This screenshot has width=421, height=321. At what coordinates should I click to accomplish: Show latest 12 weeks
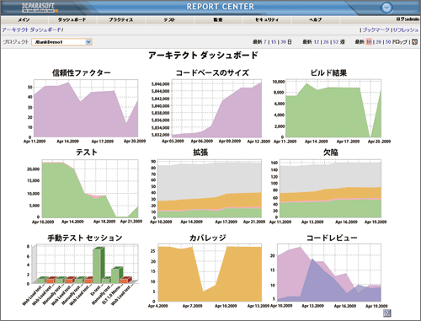click(317, 42)
